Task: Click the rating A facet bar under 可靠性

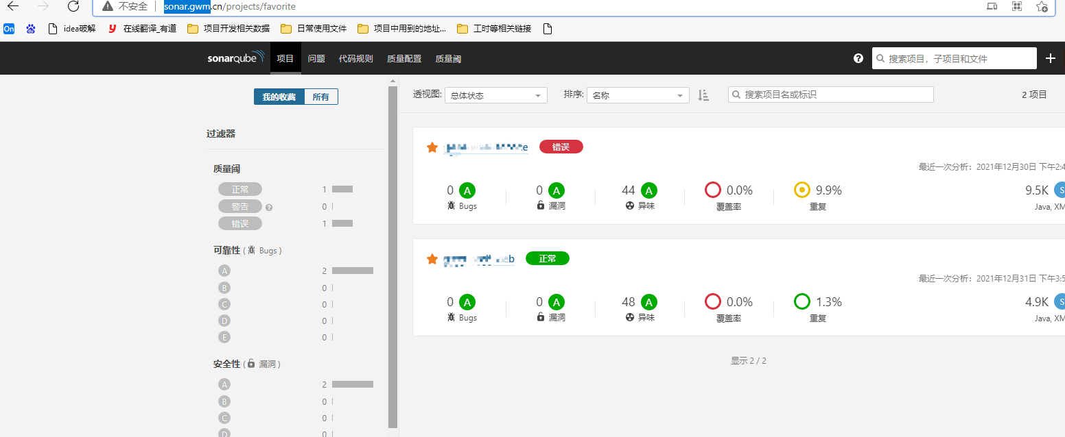Action: 224,270
